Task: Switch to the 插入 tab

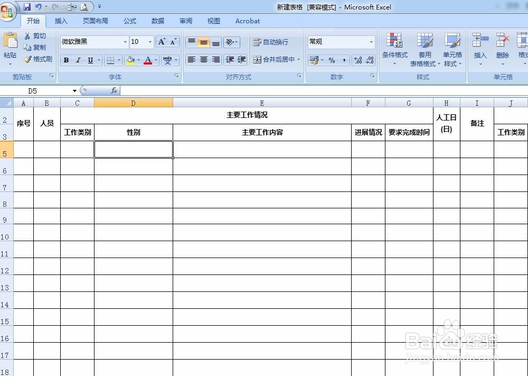Action: (x=61, y=21)
